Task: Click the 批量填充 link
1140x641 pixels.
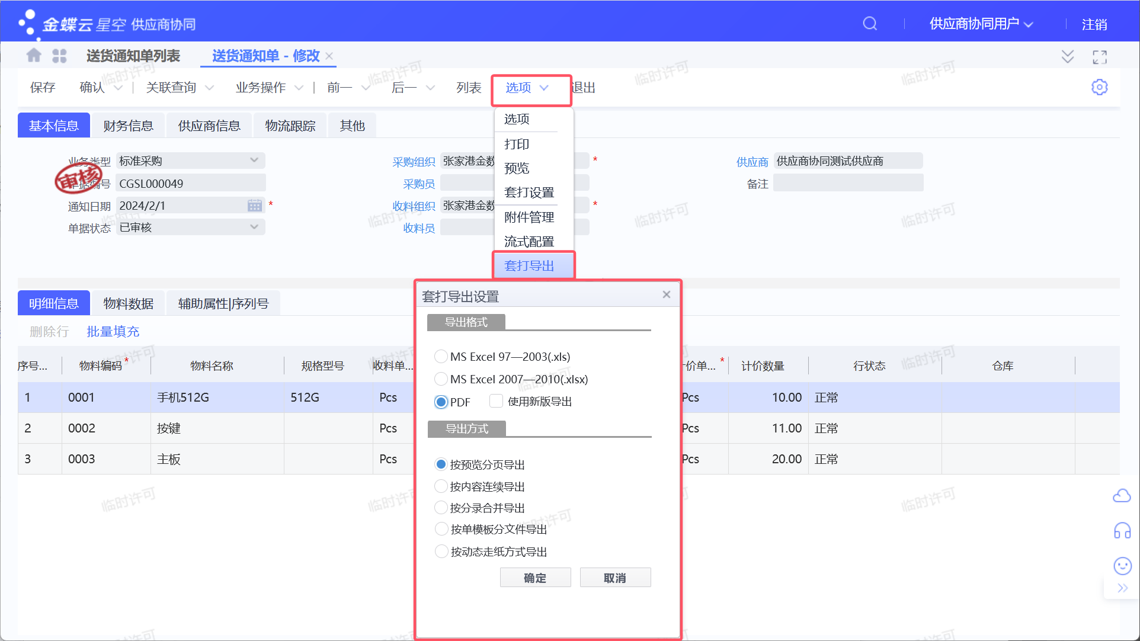Action: [x=113, y=332]
